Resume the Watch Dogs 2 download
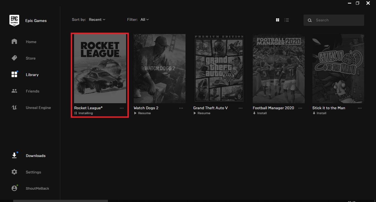This screenshot has width=376, height=202. [142, 113]
